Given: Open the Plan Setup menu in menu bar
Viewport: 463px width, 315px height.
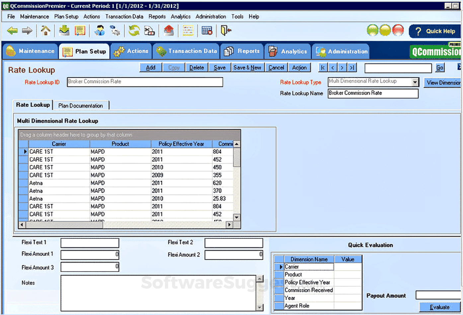Looking at the screenshot, I should [x=66, y=17].
